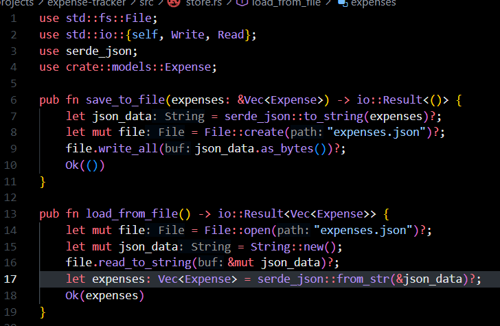
Task: Click the read_to_string method call
Action: (144, 263)
